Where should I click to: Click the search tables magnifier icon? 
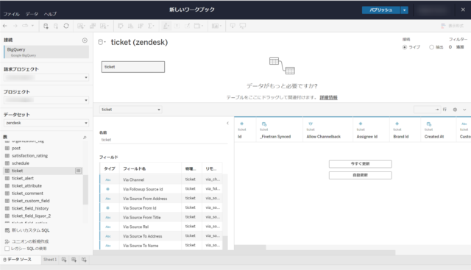click(x=85, y=138)
